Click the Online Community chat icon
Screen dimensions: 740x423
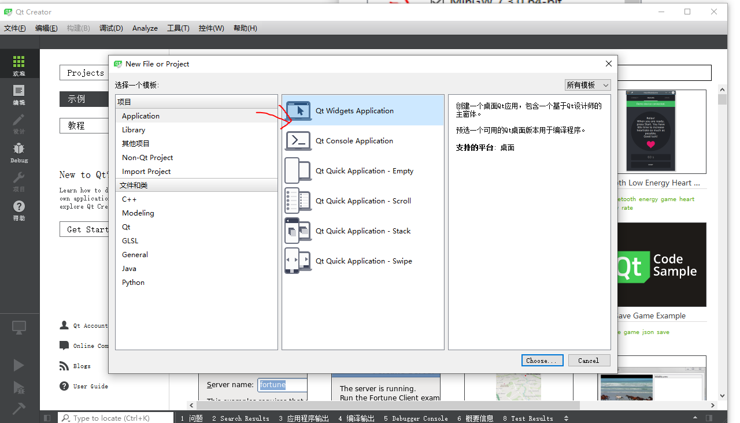click(64, 346)
